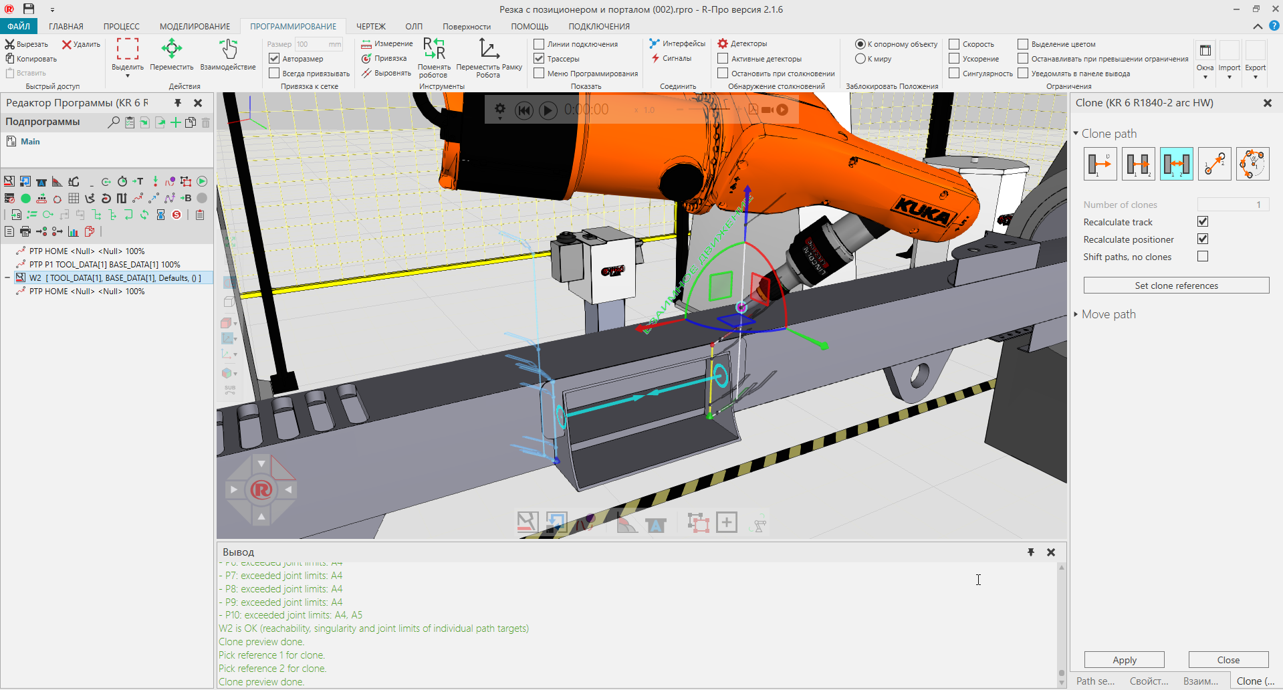This screenshot has width=1283, height=690.
Task: Click the Измерение measurement tool
Action: [x=387, y=44]
